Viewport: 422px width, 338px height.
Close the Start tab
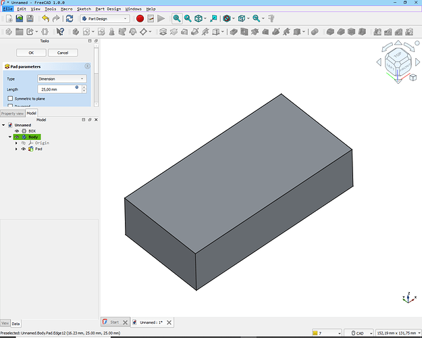coord(125,322)
